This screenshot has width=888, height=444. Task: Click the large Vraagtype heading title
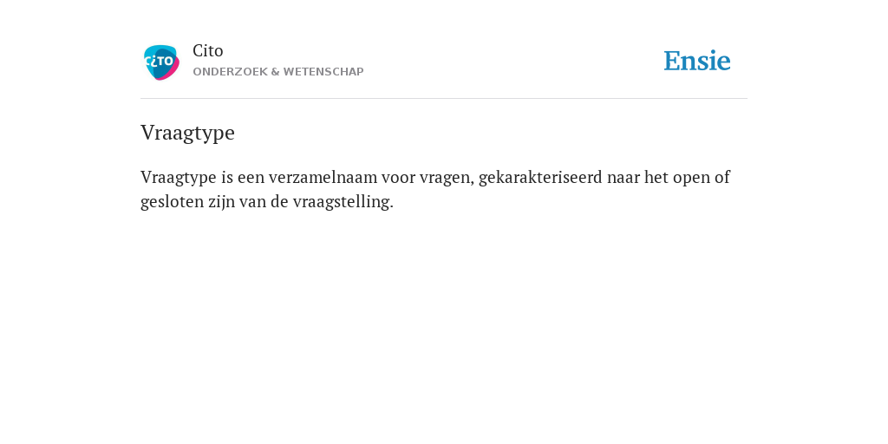(187, 133)
